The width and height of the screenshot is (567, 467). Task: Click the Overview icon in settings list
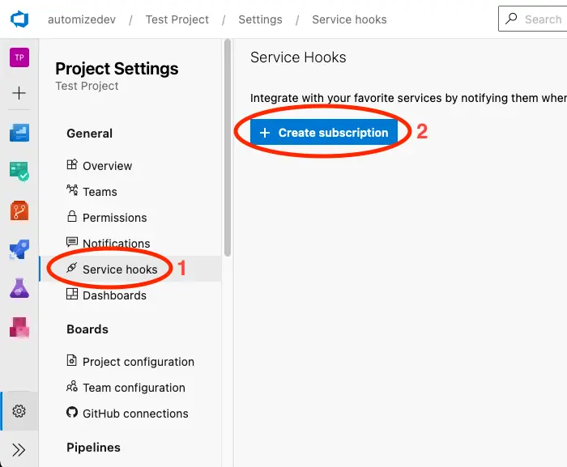[x=72, y=164]
